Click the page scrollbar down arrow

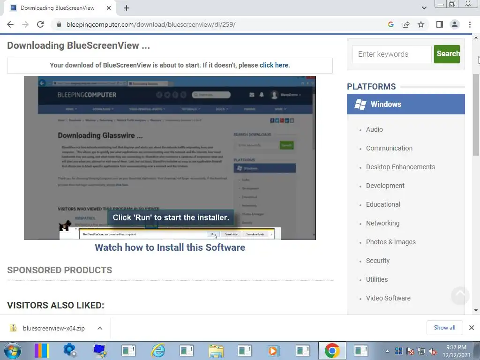click(476, 310)
